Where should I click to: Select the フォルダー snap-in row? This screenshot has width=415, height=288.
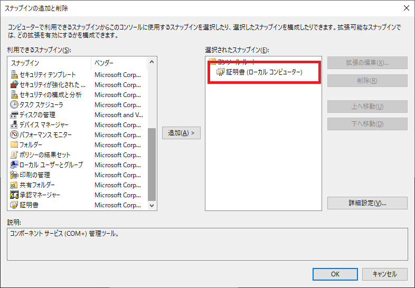[x=31, y=145]
